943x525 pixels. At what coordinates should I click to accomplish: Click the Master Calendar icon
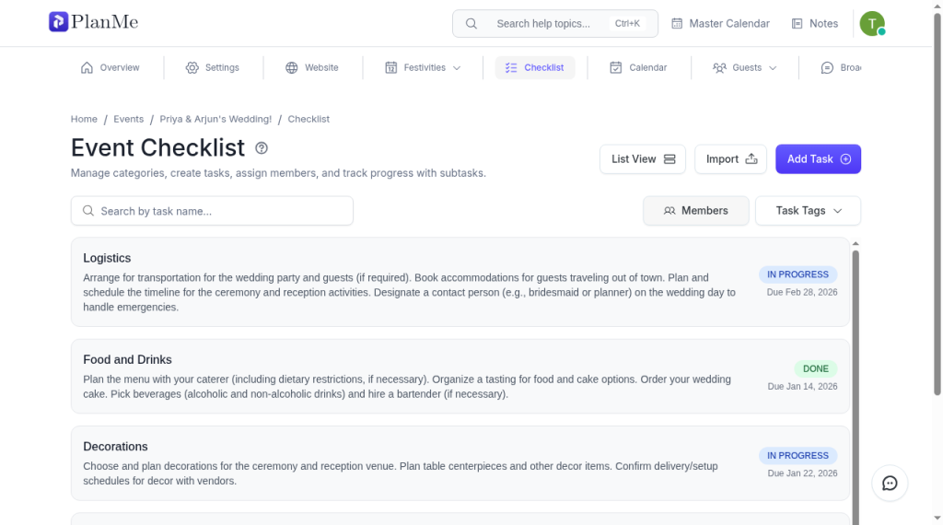(677, 23)
